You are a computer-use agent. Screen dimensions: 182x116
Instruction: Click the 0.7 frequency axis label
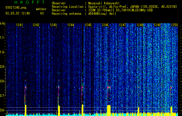[x=3, y=96]
